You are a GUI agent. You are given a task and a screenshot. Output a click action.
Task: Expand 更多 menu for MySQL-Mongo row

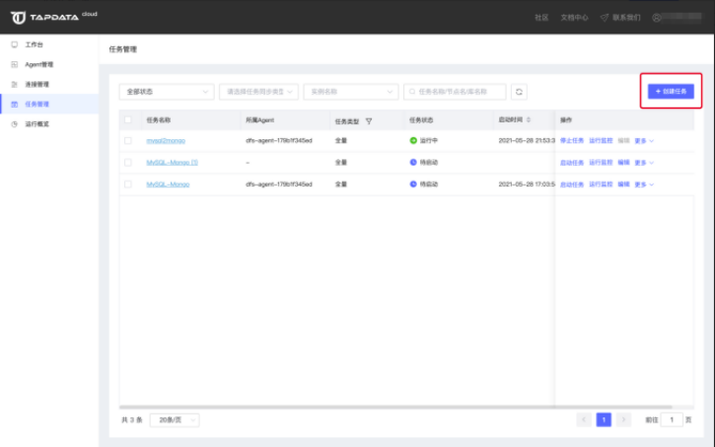644,185
